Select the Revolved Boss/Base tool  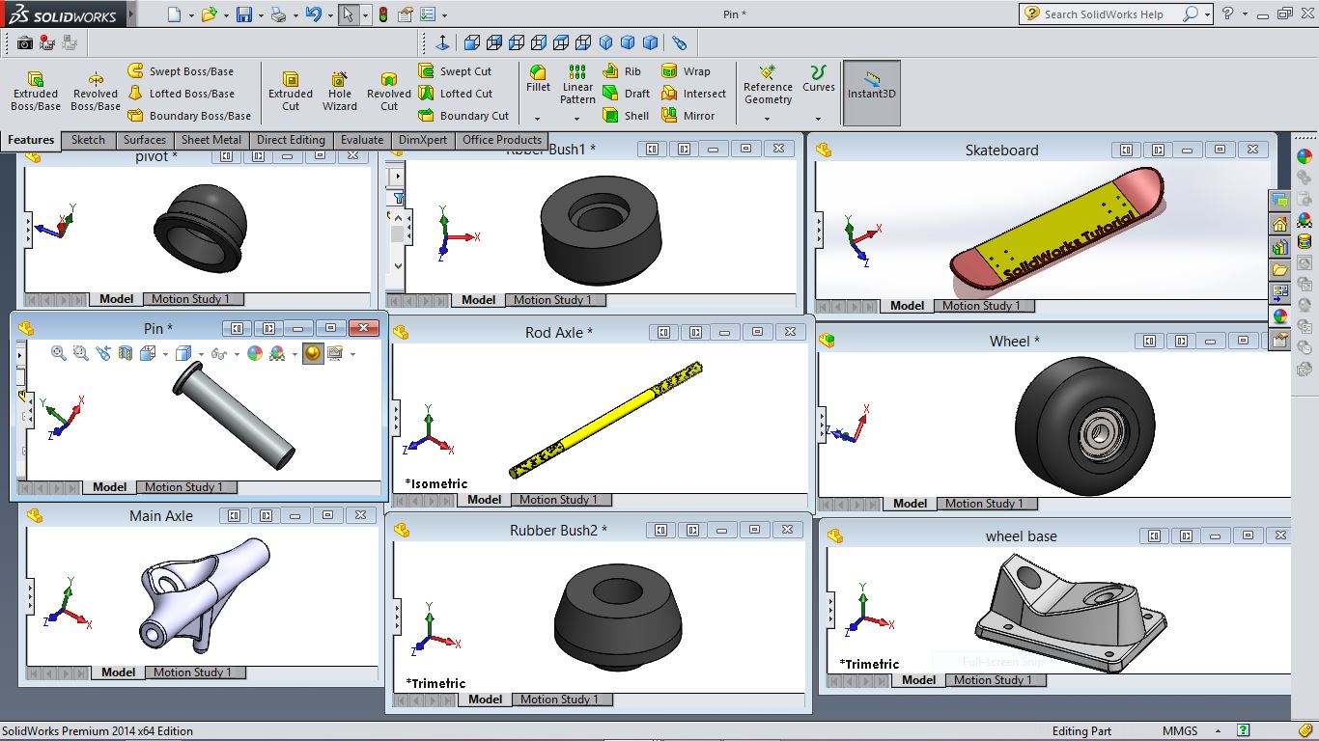[x=96, y=91]
